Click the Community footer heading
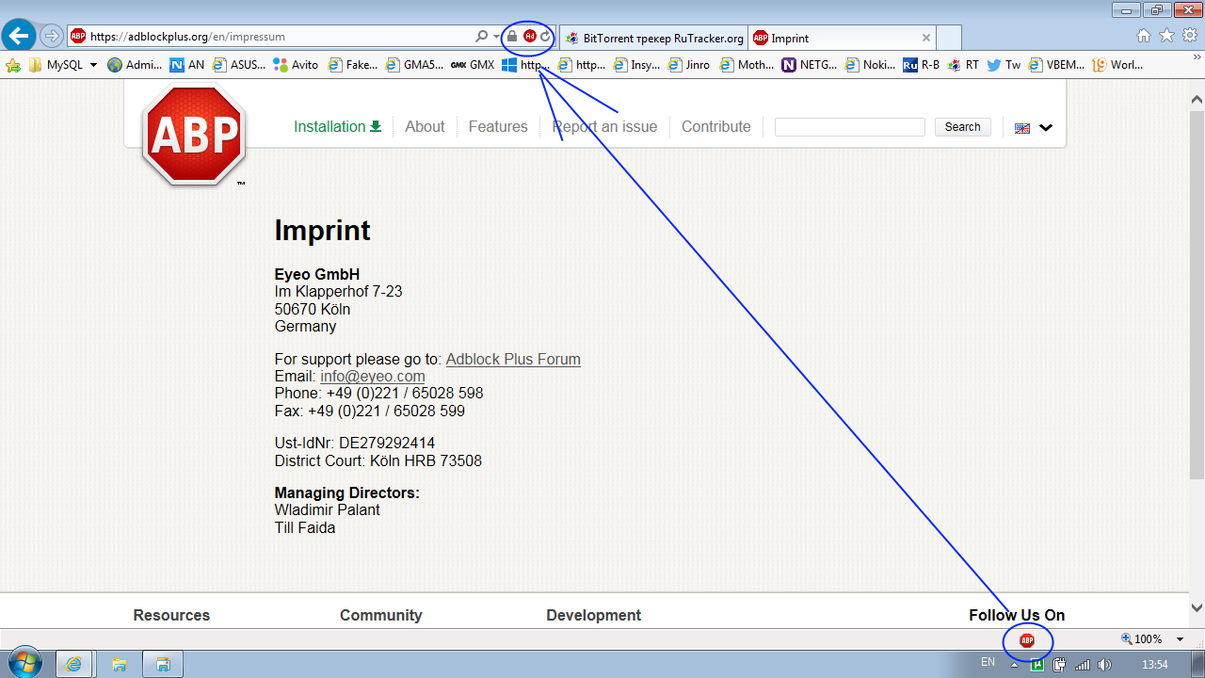This screenshot has width=1205, height=678. (381, 615)
